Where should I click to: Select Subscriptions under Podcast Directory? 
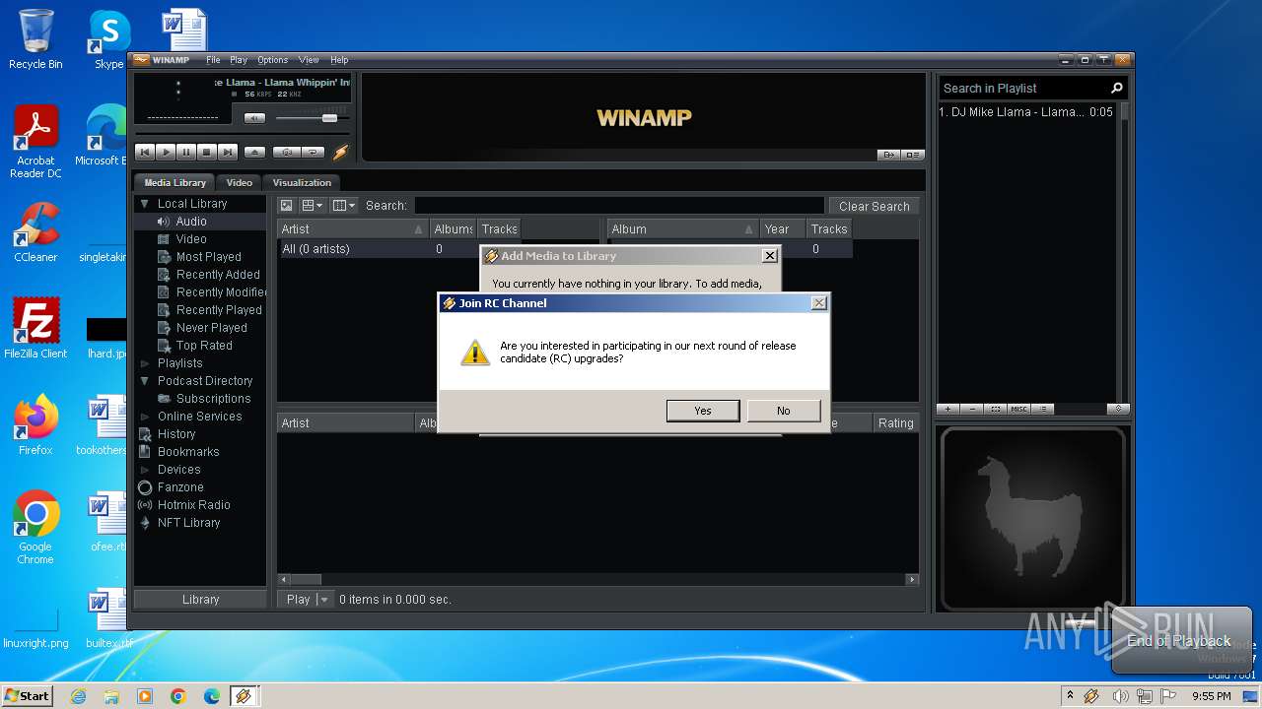coord(213,399)
